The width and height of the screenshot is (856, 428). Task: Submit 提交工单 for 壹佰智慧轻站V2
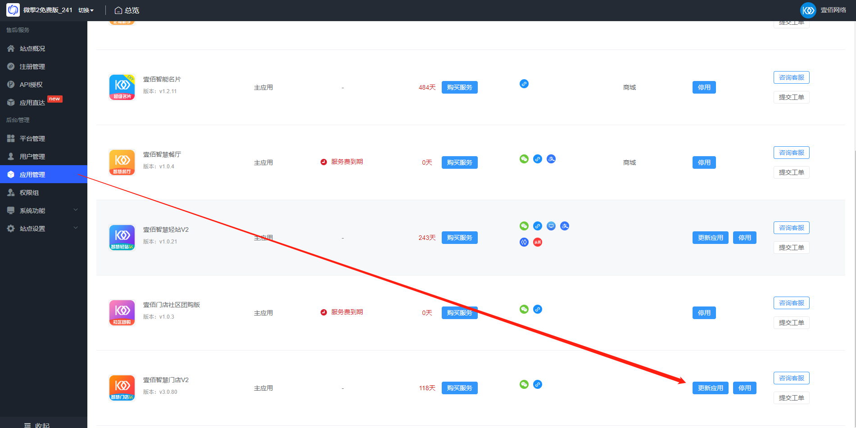pos(791,248)
